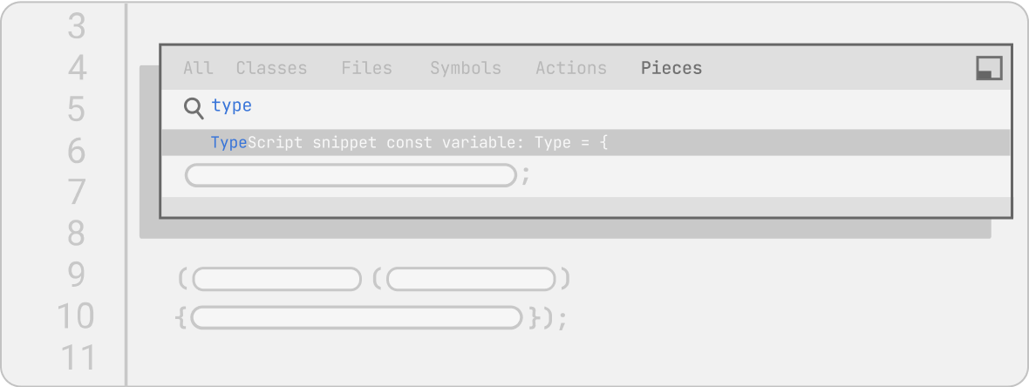This screenshot has width=1029, height=387.
Task: Click the open-in-tool-window icon
Action: pyautogui.click(x=988, y=68)
